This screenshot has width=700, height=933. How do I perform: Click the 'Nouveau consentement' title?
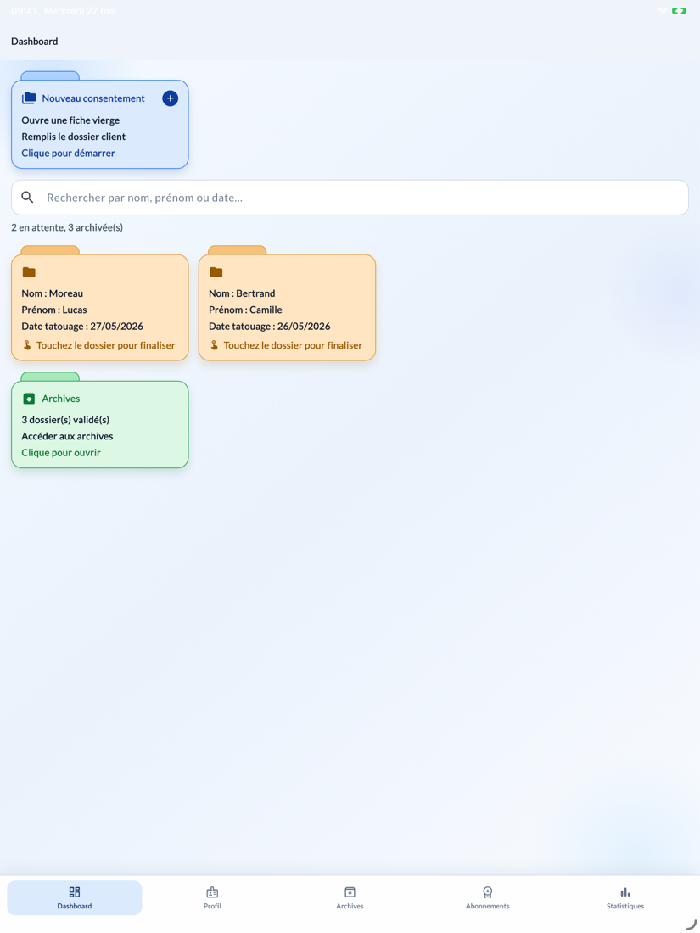coord(93,98)
